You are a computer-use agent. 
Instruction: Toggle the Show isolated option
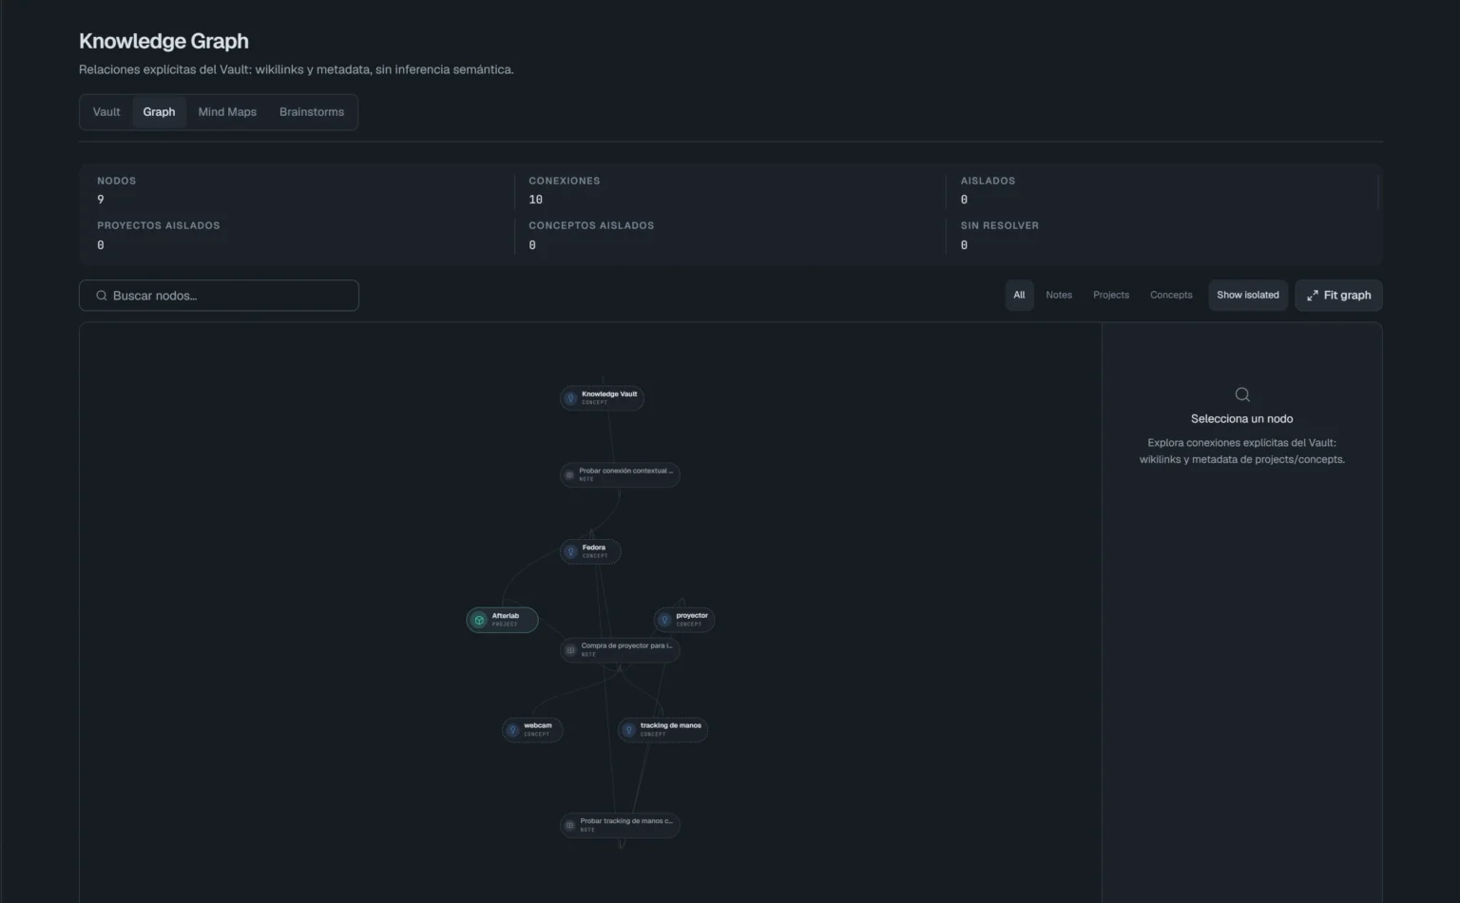point(1248,295)
